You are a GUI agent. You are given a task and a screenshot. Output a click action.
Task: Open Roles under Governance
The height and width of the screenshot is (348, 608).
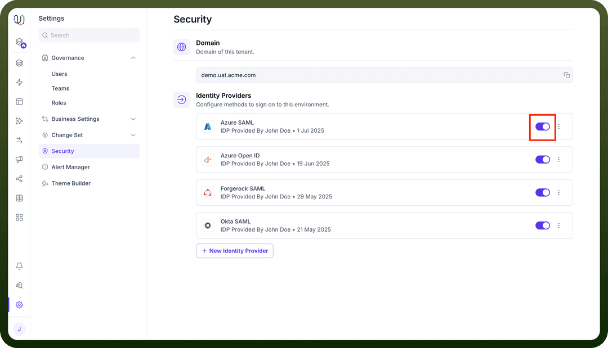coord(59,103)
